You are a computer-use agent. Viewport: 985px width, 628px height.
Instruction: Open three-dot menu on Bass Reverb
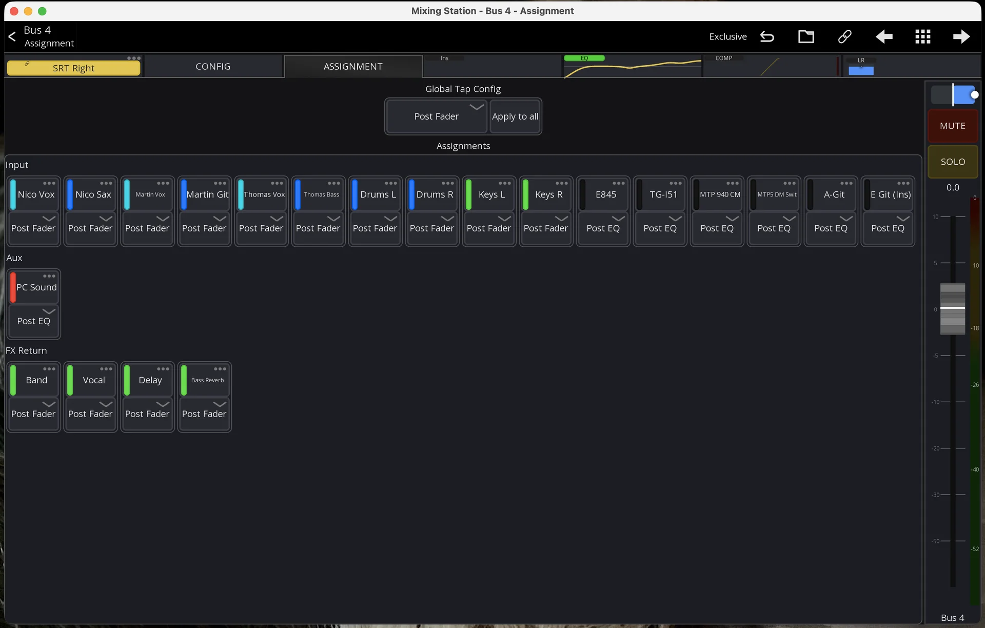(220, 369)
